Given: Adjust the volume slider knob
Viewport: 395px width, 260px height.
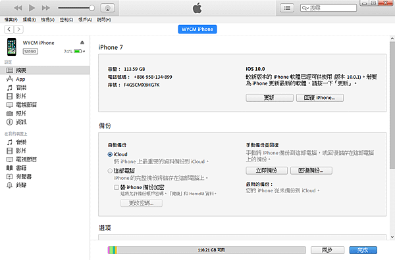Looking at the screenshot, I should (92, 8).
